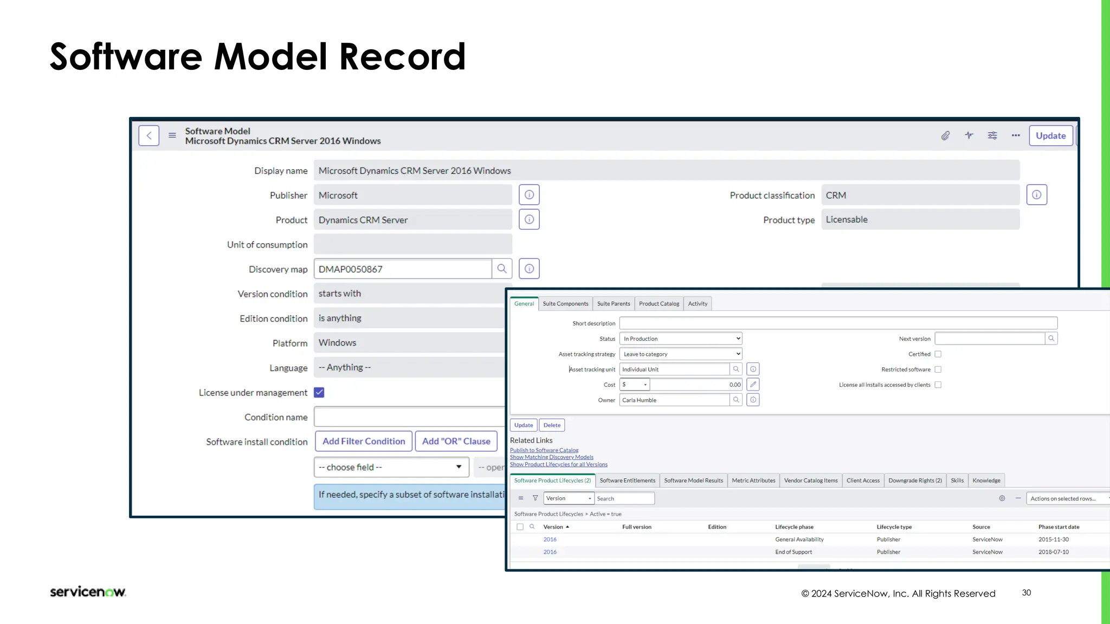Click the list Search input box
Viewport: 1110px width, 624px height.
point(624,498)
